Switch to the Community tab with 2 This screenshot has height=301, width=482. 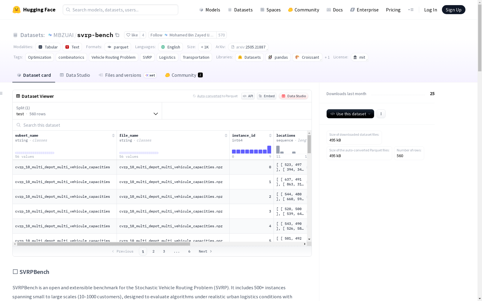coord(184,75)
